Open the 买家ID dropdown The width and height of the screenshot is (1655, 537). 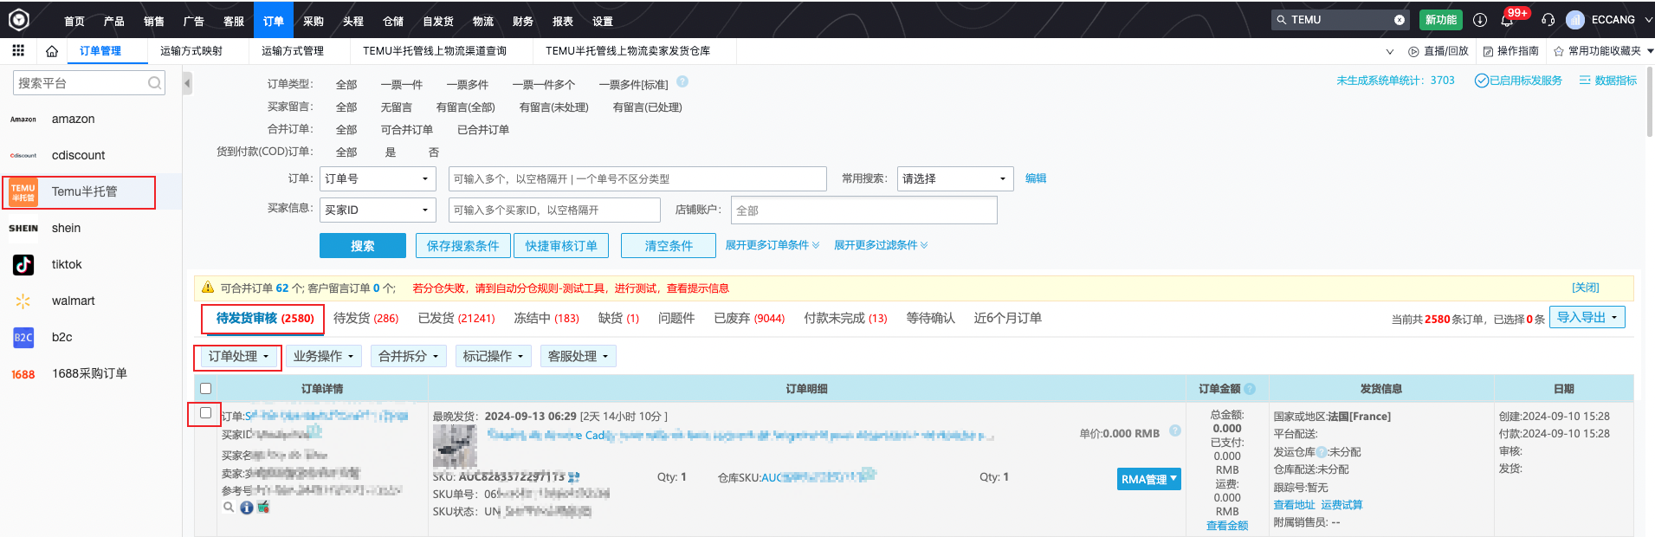(378, 210)
